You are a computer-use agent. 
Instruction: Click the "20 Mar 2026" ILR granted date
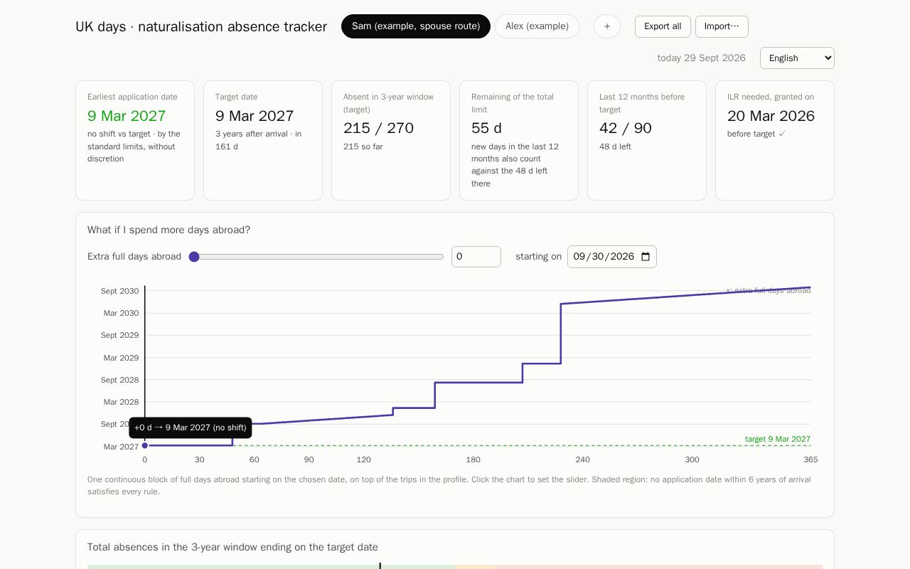click(x=771, y=116)
